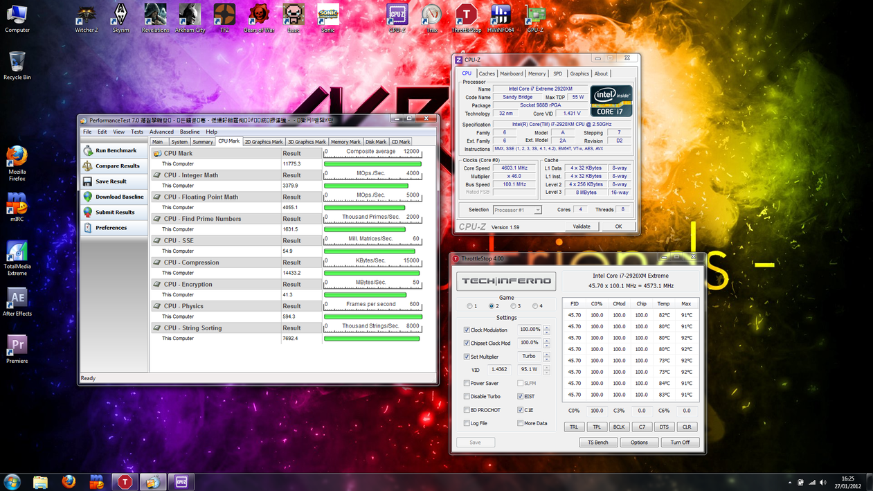Enable Disable Turbo checkbox
This screenshot has width=873, height=491.
(x=467, y=397)
